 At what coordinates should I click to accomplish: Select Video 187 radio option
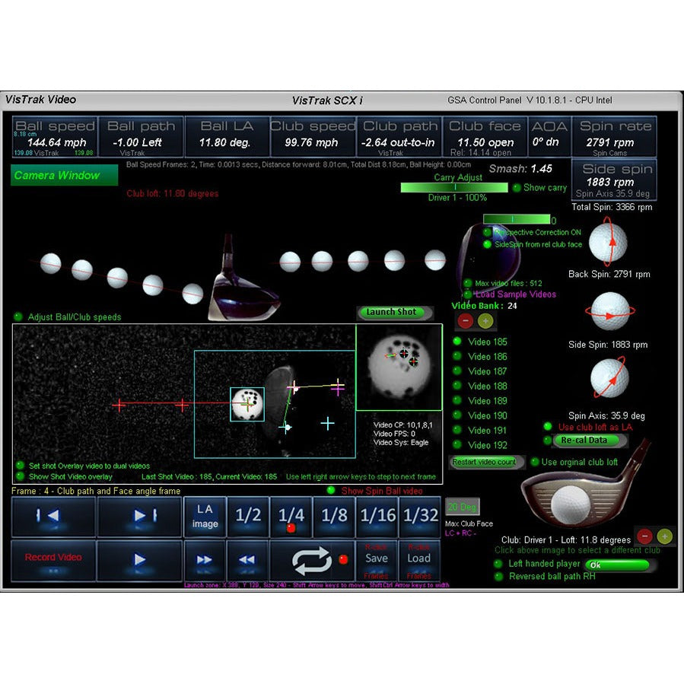457,371
